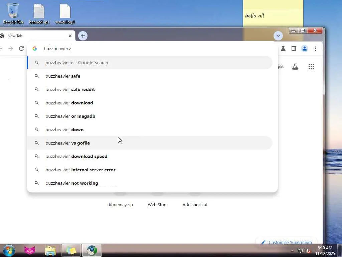Show hidden tray icons arrow
The width and height of the screenshot is (342, 257).
click(292, 251)
